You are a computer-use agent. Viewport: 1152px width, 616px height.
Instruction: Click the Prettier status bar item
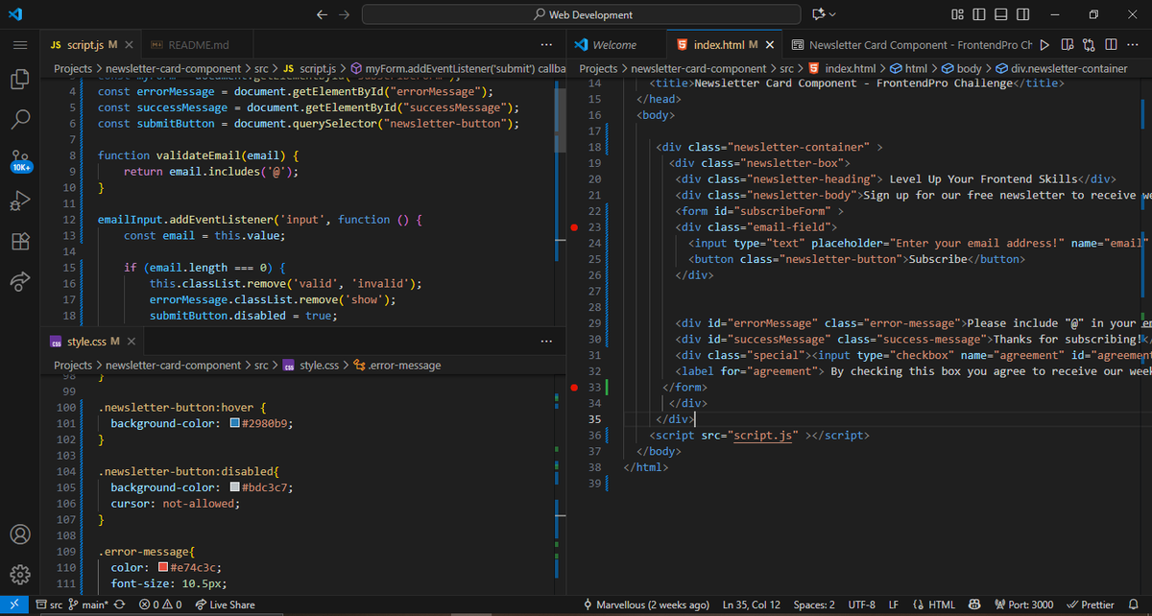click(1091, 604)
